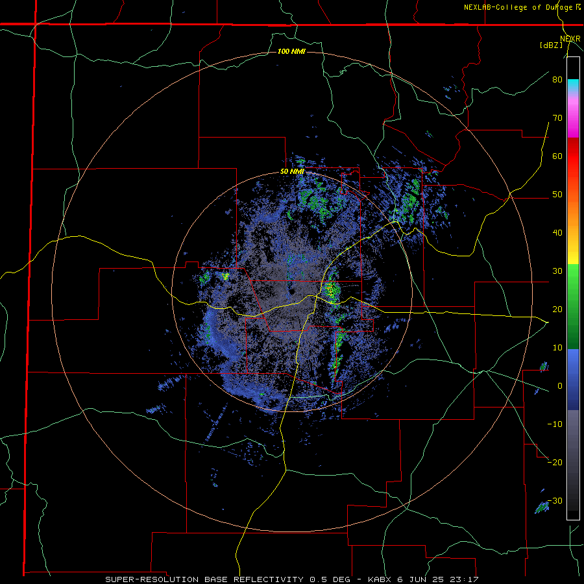Image resolution: width=584 pixels, height=584 pixels.
Task: Click the 40 value on dBZ scale
Action: [x=557, y=233]
